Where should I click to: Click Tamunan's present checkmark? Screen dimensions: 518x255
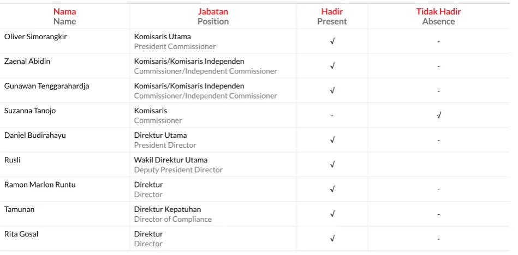click(x=332, y=214)
